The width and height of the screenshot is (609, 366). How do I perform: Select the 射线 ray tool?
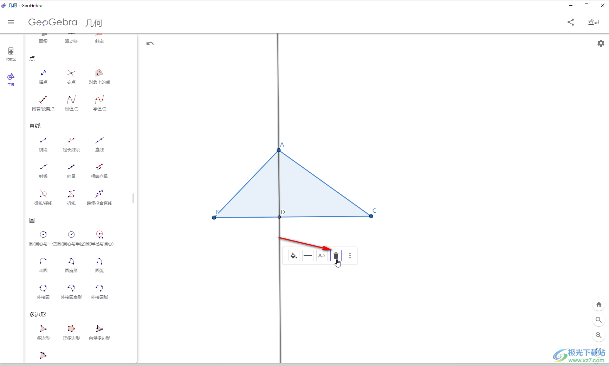(x=43, y=171)
